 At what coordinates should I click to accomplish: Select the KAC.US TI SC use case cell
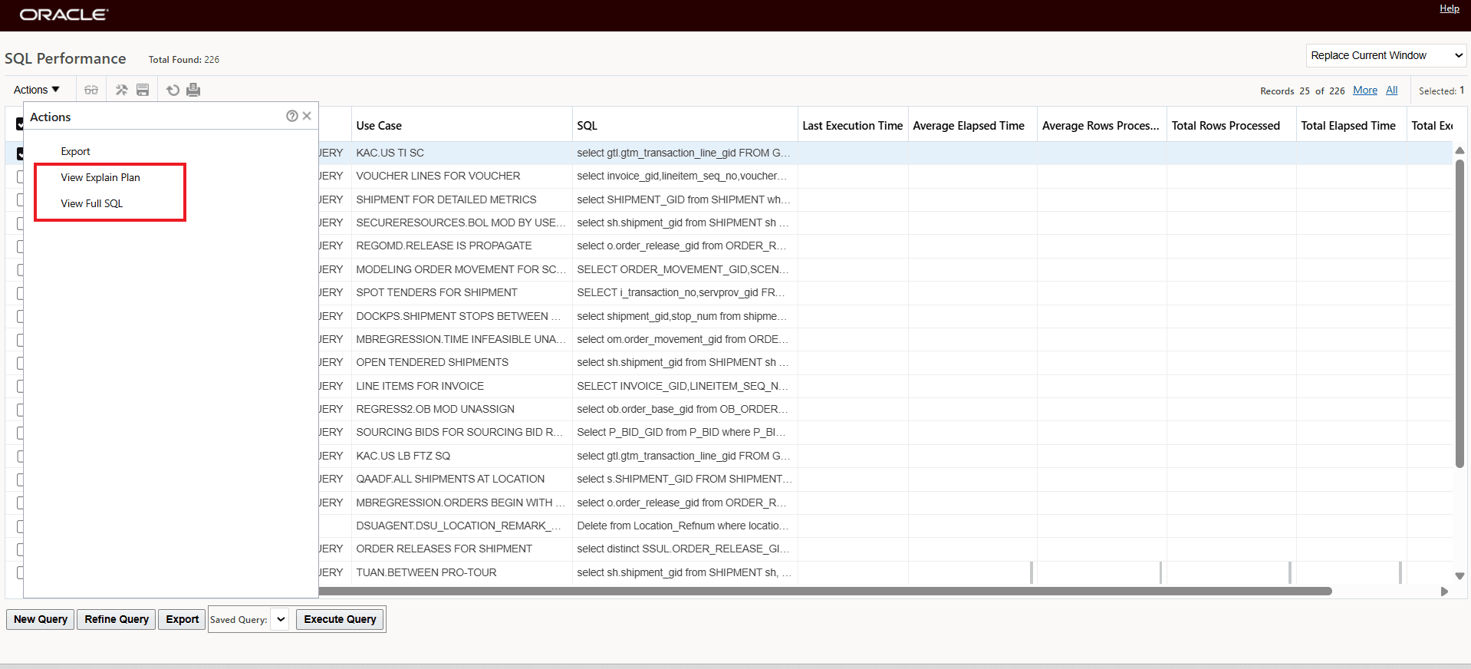(x=462, y=153)
